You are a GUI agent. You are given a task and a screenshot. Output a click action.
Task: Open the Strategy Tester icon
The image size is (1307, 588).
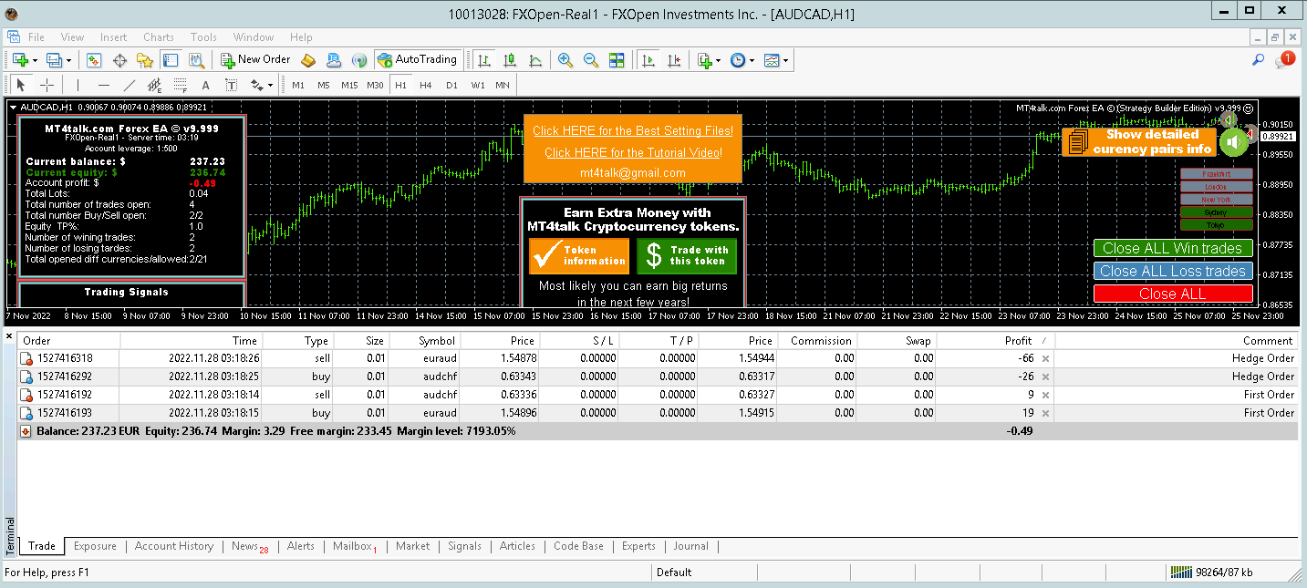[x=196, y=60]
